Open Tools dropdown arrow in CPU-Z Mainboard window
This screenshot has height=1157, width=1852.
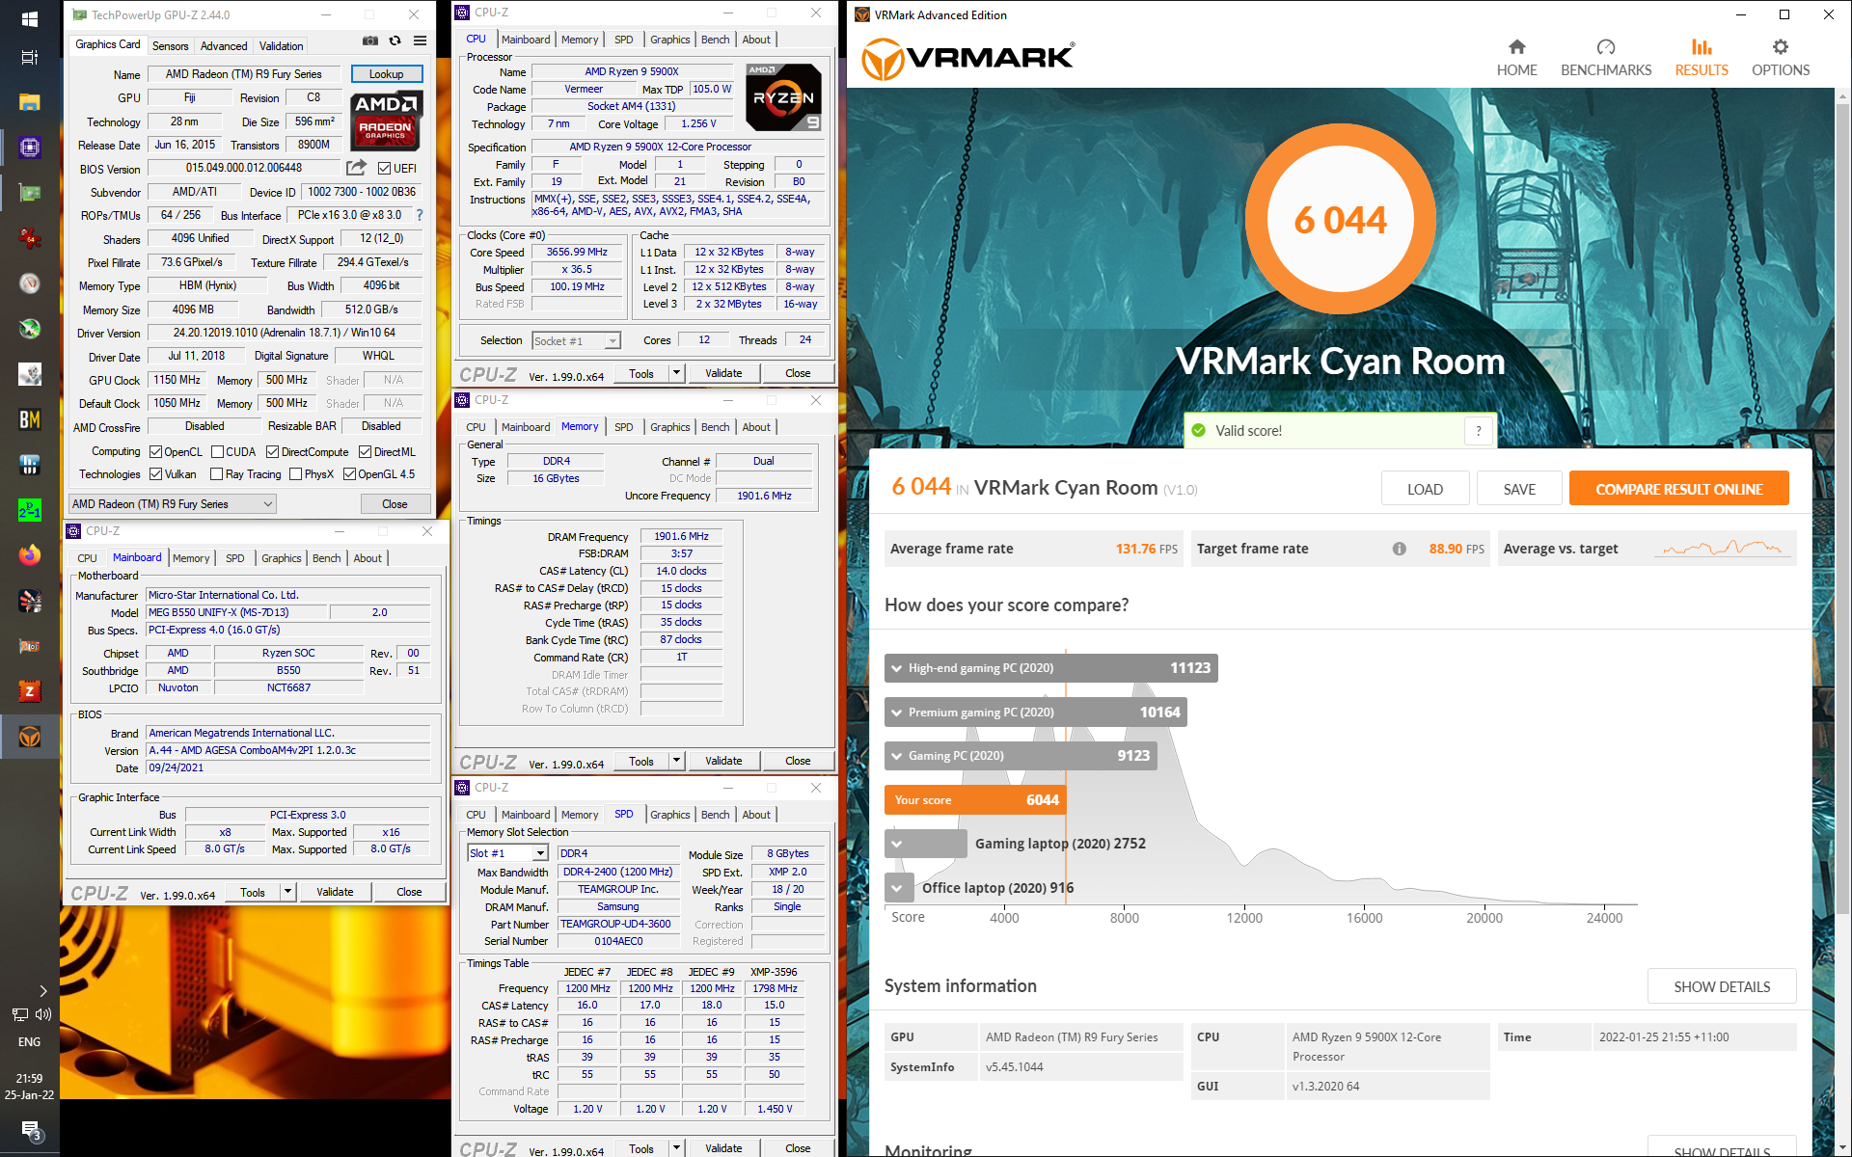[x=287, y=892]
